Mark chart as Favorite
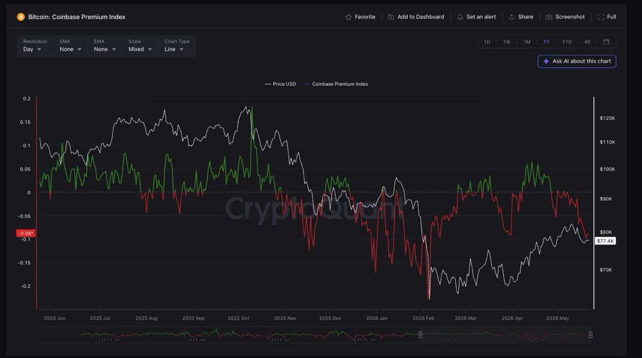 click(360, 17)
